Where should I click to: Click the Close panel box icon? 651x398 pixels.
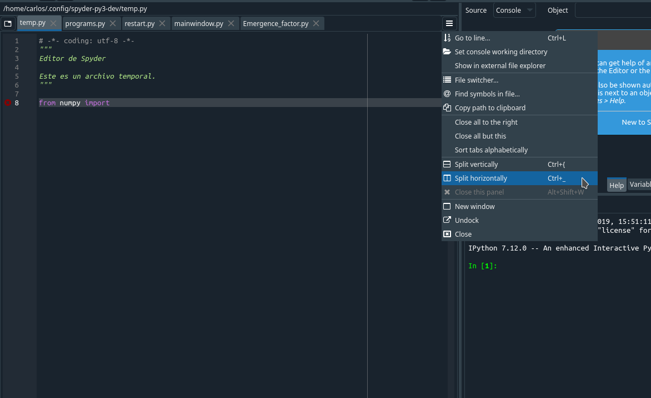click(x=447, y=234)
